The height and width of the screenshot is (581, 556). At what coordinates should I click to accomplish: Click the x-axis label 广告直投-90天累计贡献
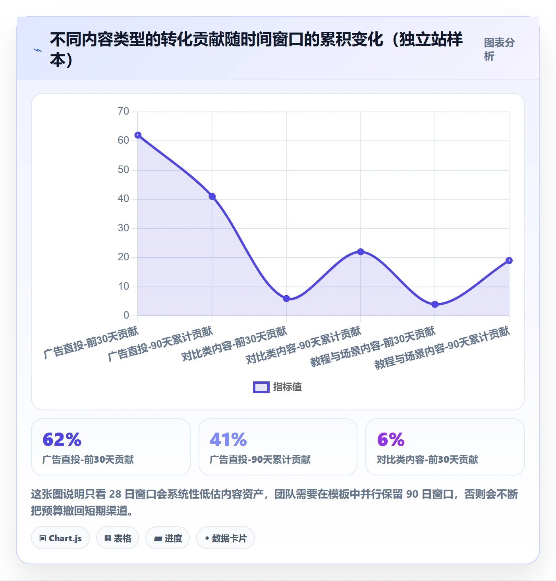point(160,344)
